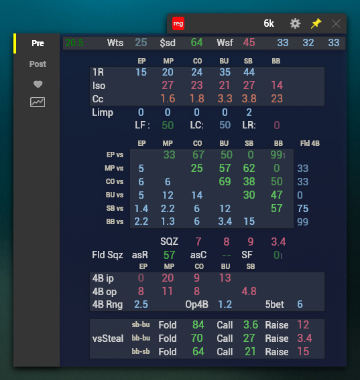The height and width of the screenshot is (380, 360).
Task: Click the Wts value 25
Action: tap(141, 43)
